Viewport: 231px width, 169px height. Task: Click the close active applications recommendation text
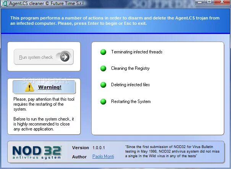click(x=44, y=124)
